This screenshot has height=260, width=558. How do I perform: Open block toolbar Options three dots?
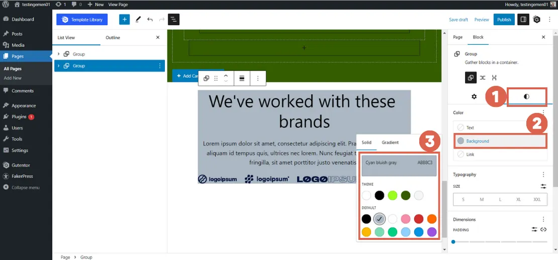click(x=258, y=78)
